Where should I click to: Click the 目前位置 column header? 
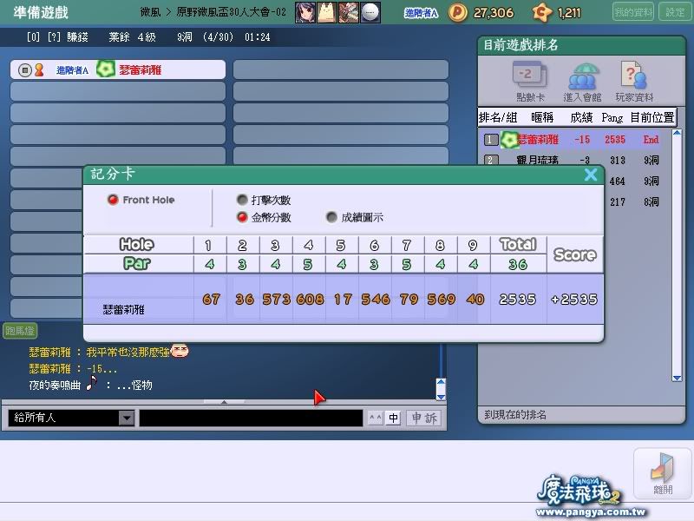[x=652, y=117]
